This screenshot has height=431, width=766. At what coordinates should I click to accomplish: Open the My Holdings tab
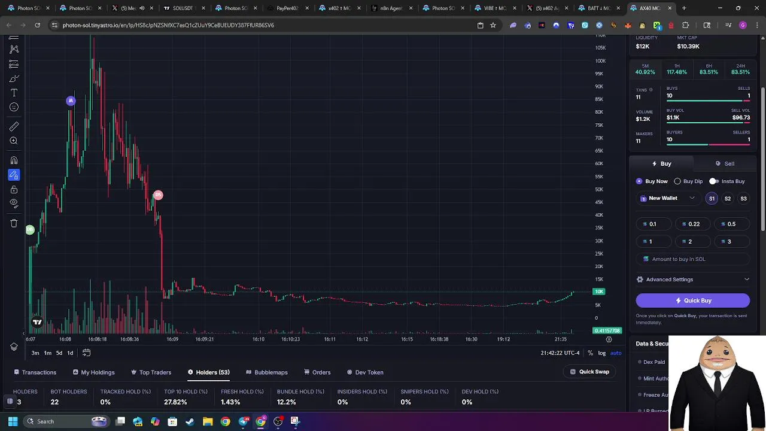[93, 372]
